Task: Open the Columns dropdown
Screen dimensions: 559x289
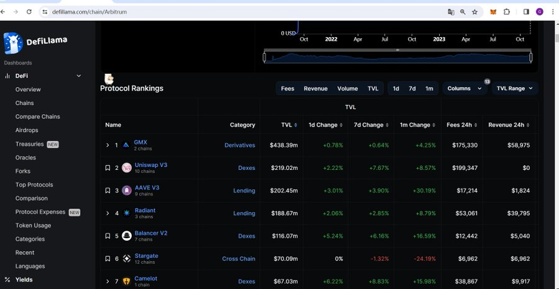Action: (x=464, y=89)
